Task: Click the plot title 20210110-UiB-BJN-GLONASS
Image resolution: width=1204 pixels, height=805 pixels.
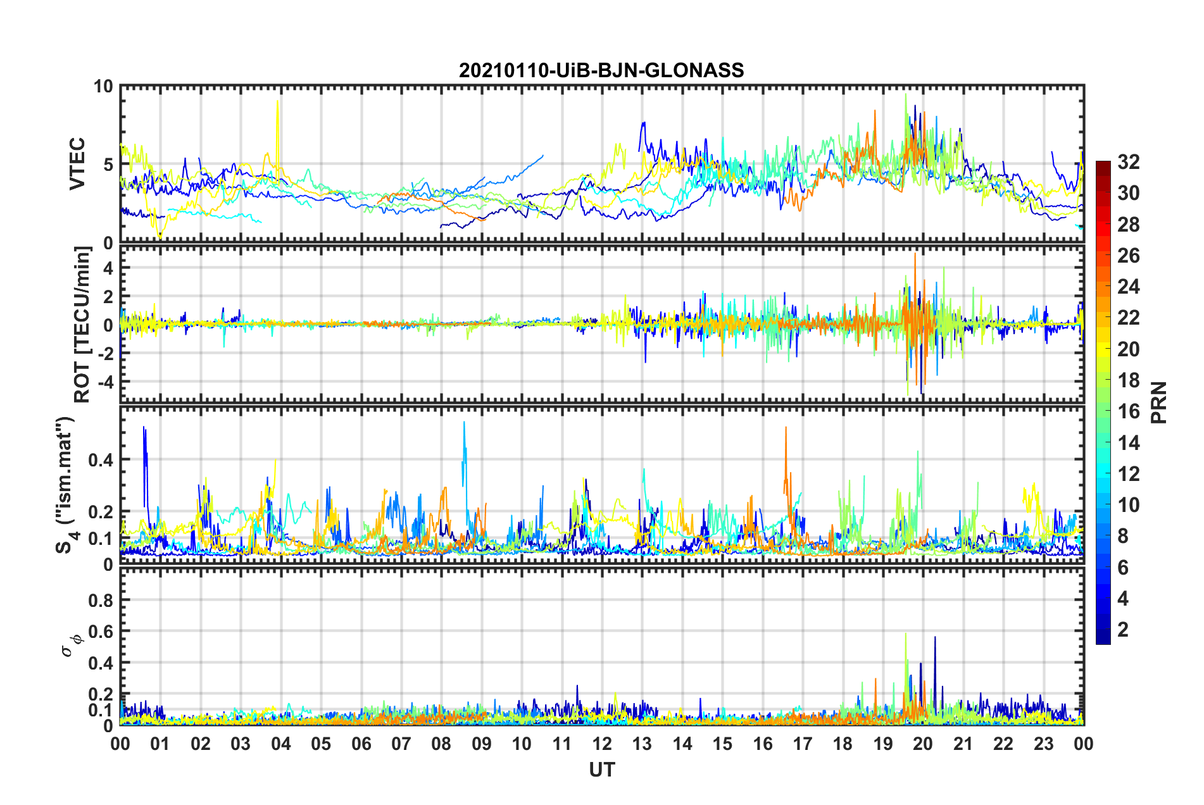Action: pyautogui.click(x=601, y=70)
